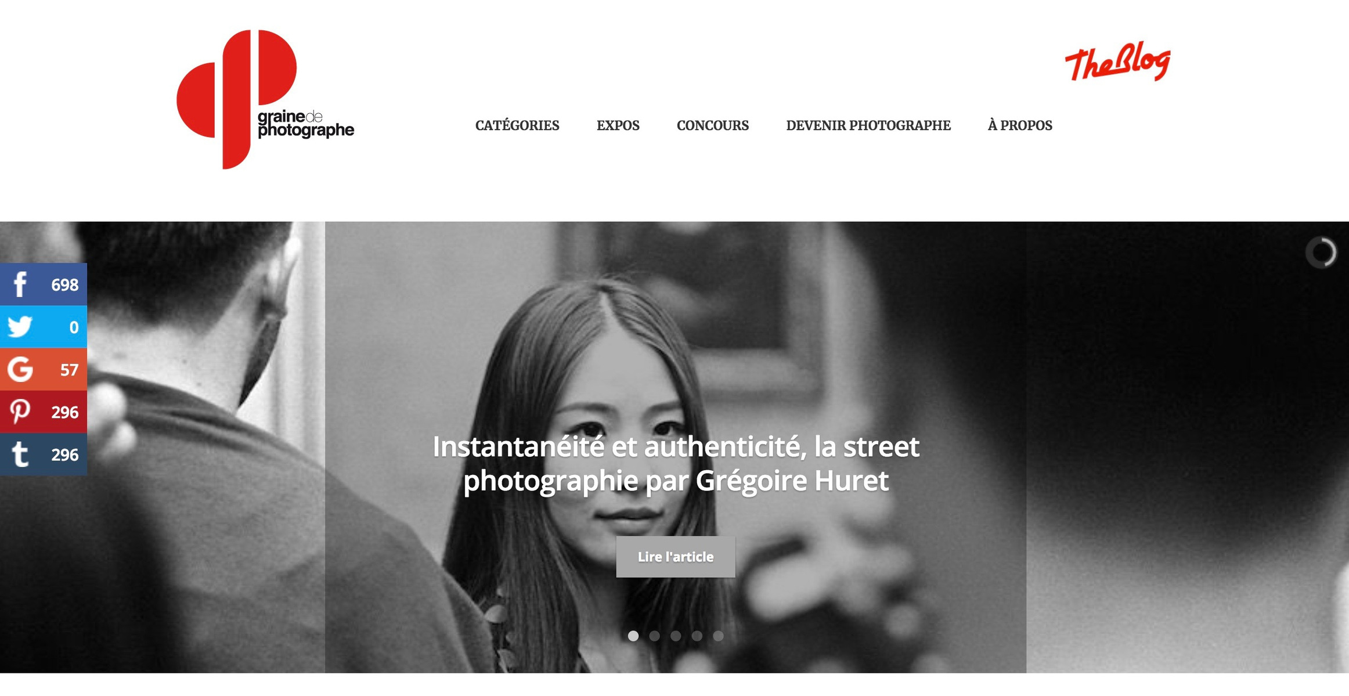
Task: Select the first slider pagination dot
Action: click(x=633, y=636)
